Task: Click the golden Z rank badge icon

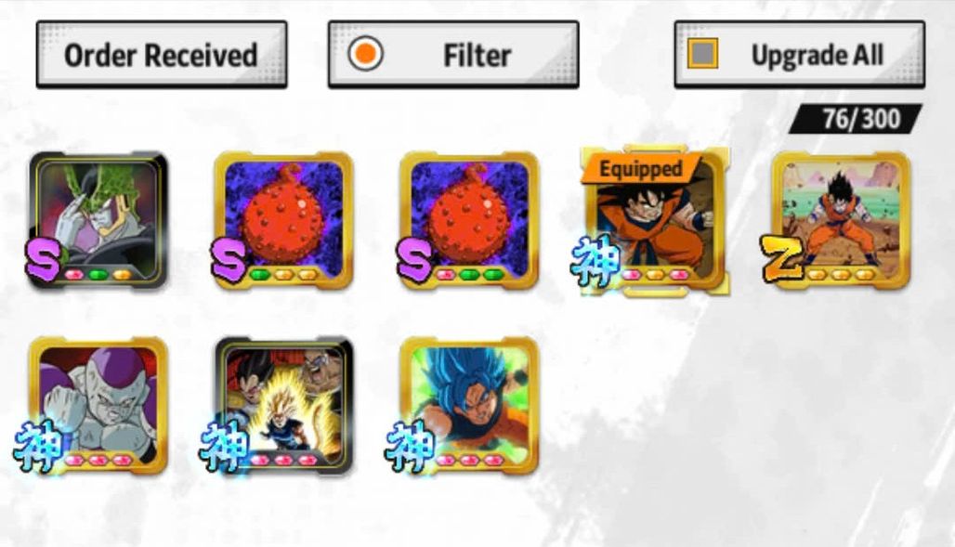Action: [x=782, y=257]
